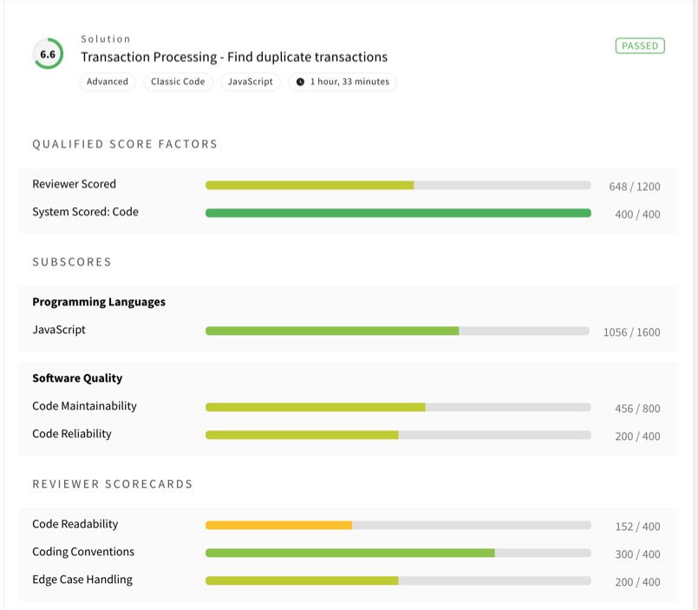
Task: Click the Coding Conventions progress bar
Action: (x=398, y=553)
